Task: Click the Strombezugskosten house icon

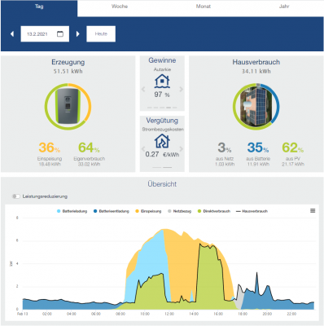Action: [162, 141]
